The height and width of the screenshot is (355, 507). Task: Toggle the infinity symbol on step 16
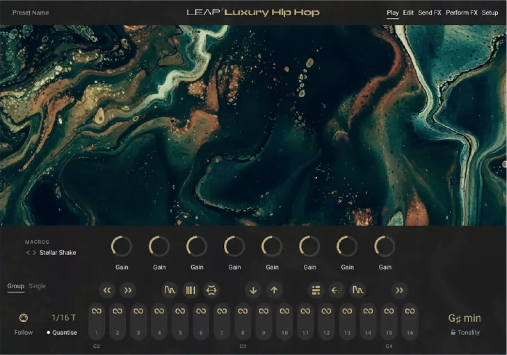coord(410,310)
